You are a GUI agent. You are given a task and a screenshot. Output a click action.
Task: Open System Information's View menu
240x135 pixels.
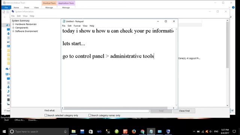pyautogui.click(x=25, y=16)
